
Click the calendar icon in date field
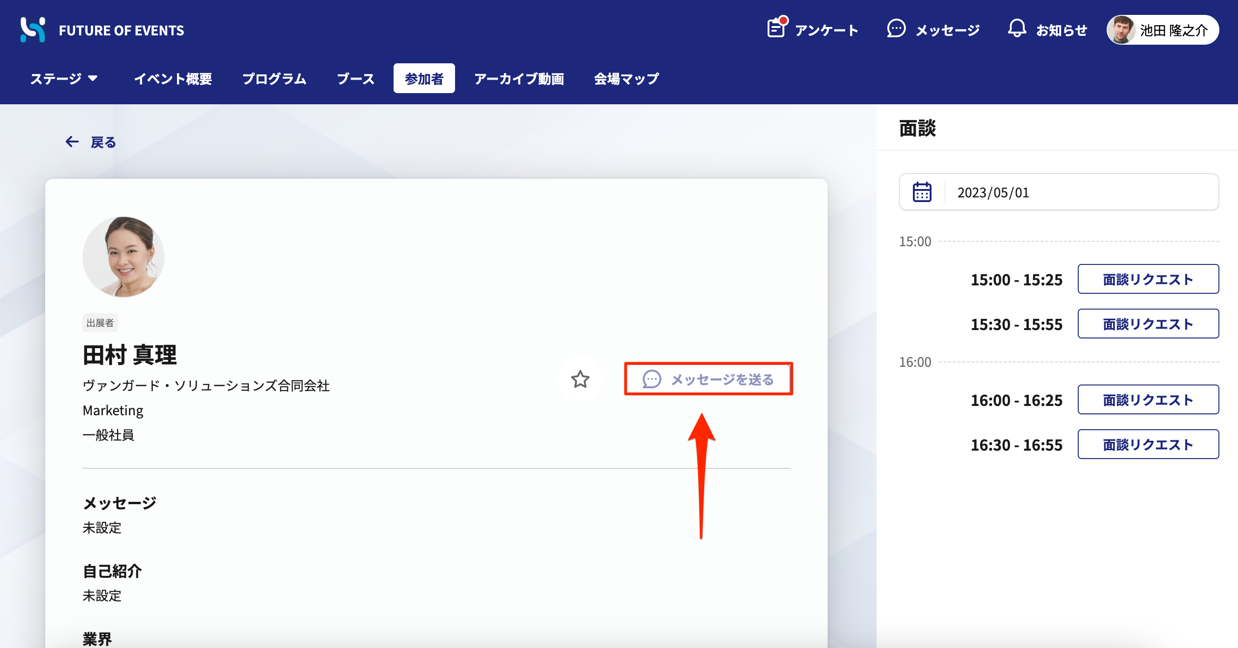pyautogui.click(x=922, y=192)
